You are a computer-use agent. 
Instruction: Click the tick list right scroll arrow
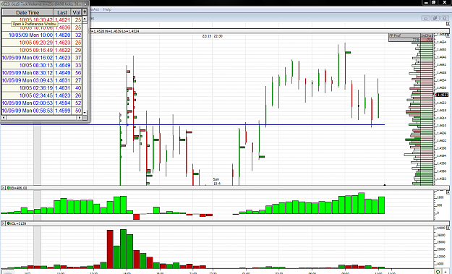(80, 118)
